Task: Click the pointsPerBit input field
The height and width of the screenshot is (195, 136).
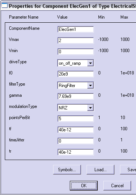Action: [x=76, y=118]
